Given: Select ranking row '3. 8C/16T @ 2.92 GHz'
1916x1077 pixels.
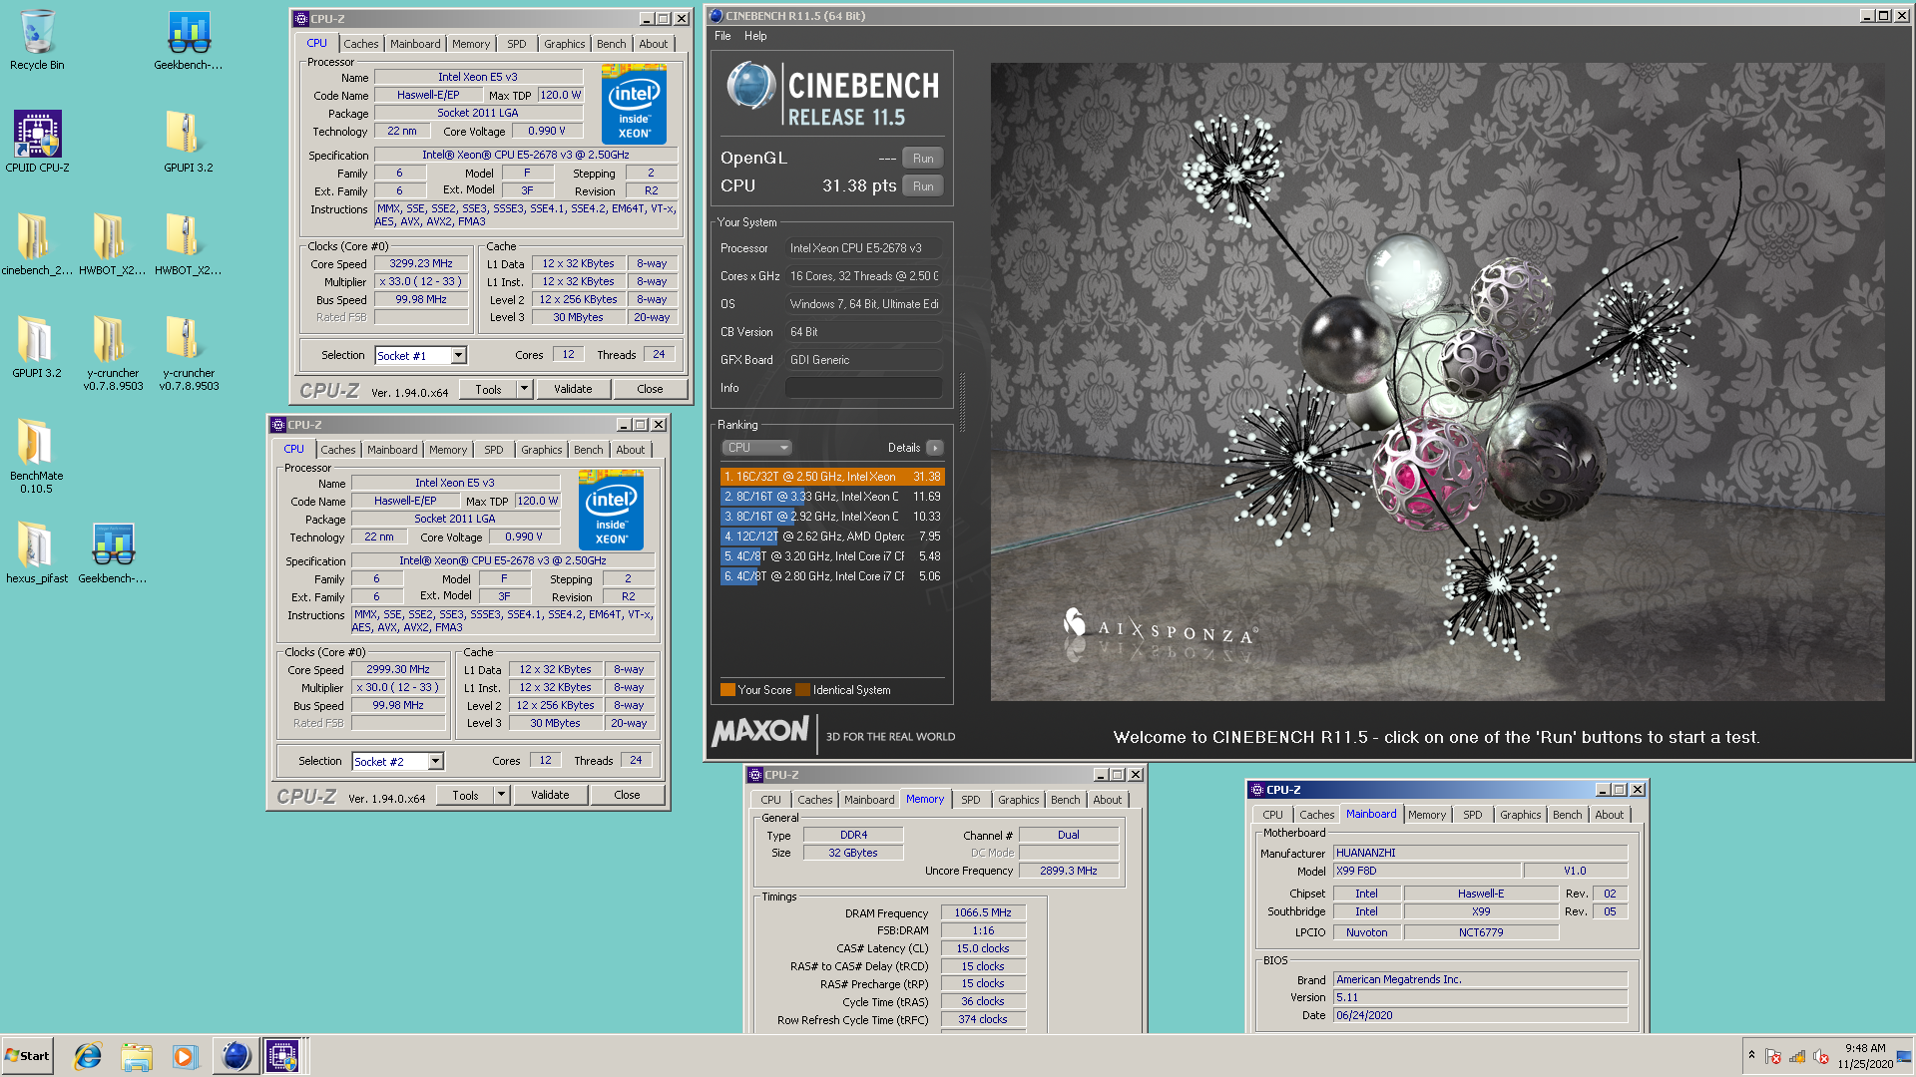Looking at the screenshot, I should tap(832, 517).
